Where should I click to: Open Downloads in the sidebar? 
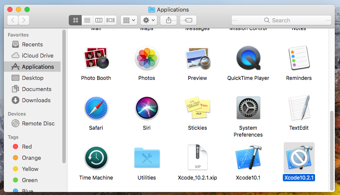[32, 101]
